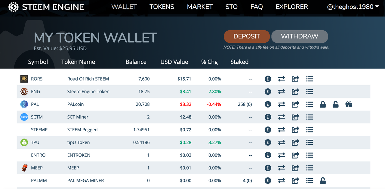
Task: View MEEP history list icon
Action: pos(310,168)
